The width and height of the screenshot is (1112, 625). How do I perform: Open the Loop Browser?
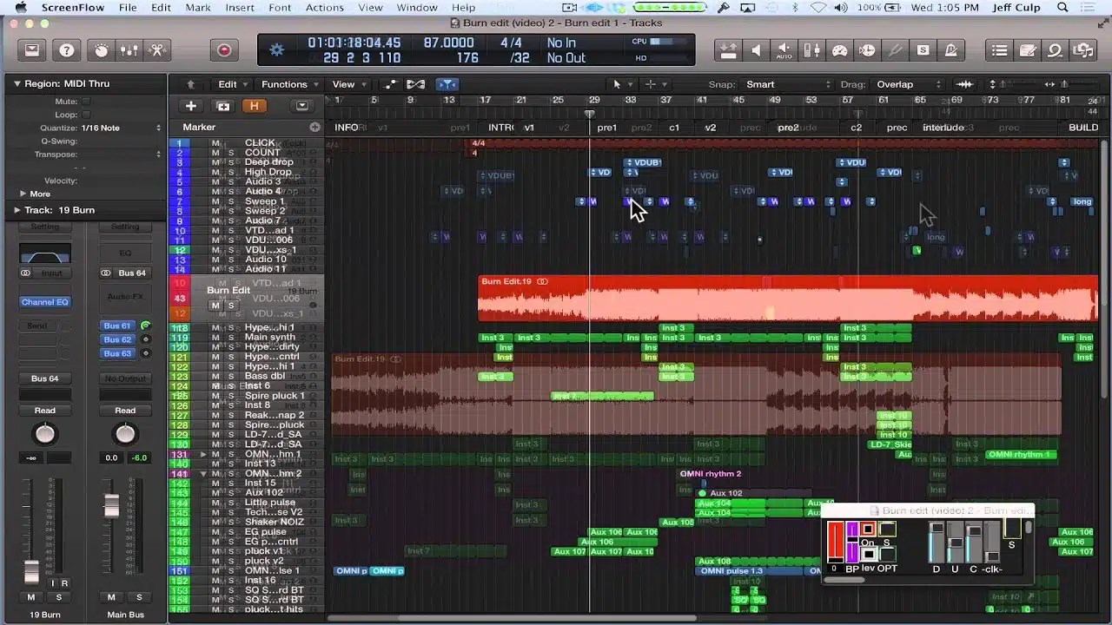pos(1054,50)
